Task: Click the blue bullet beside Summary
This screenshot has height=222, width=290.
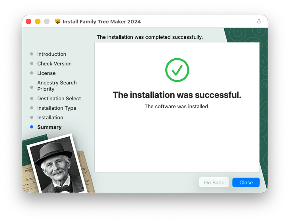Action: [32, 127]
